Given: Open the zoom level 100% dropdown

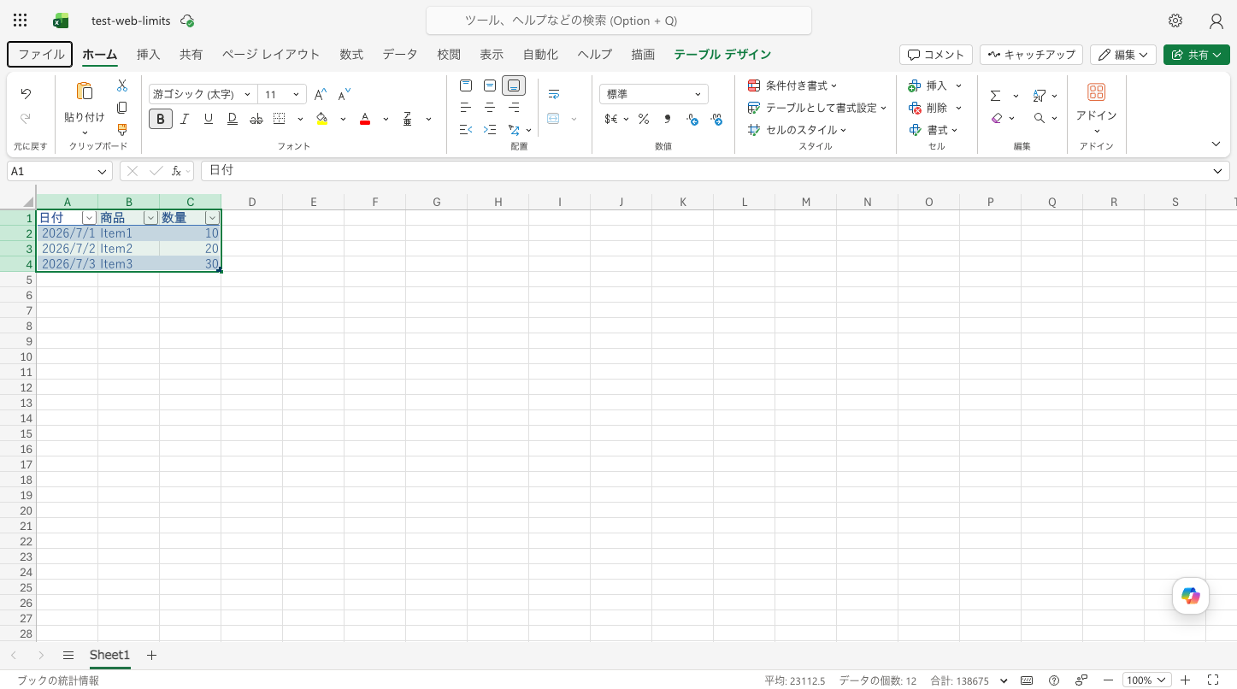Looking at the screenshot, I should tap(1146, 680).
